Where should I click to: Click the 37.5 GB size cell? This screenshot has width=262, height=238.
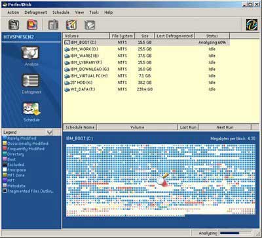point(145,56)
